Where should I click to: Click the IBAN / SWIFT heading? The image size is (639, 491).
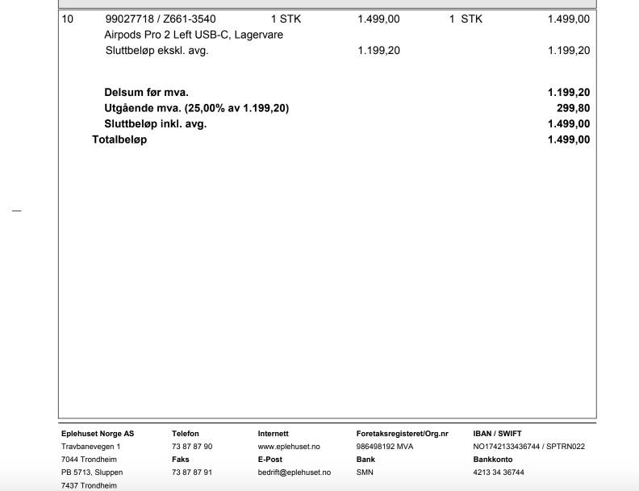click(497, 434)
